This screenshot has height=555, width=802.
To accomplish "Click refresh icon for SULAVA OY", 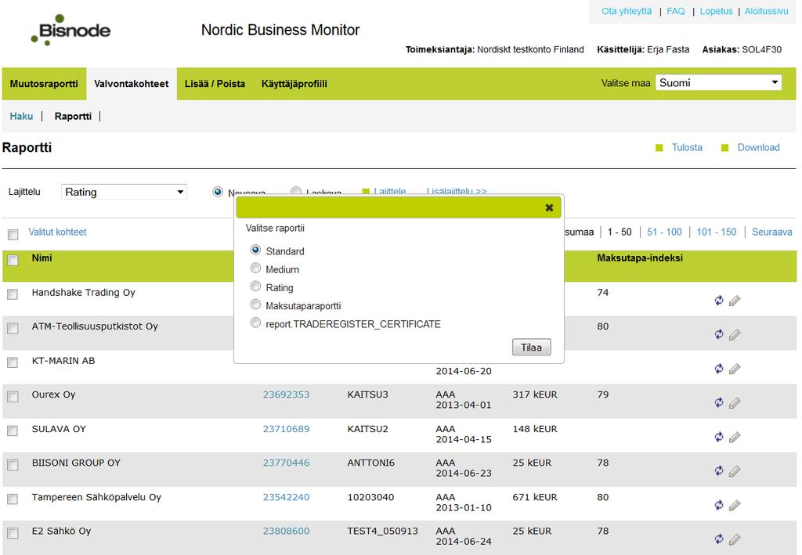I will tap(719, 437).
